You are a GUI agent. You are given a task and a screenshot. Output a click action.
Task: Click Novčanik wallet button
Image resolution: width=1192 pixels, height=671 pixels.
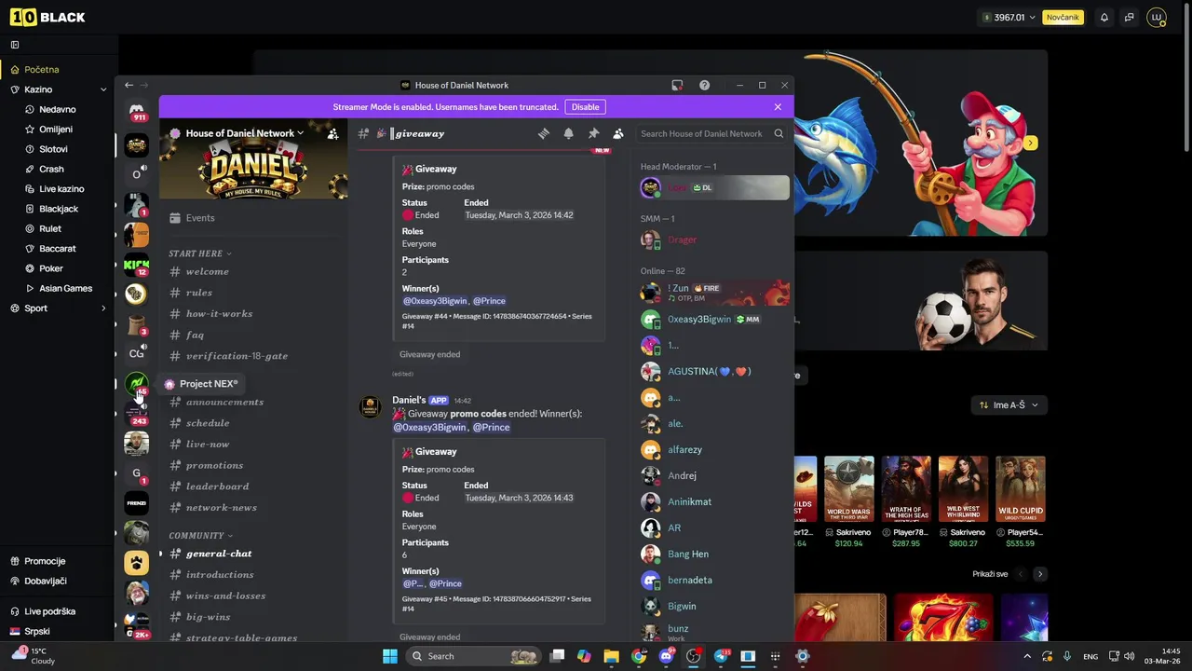(x=1063, y=17)
